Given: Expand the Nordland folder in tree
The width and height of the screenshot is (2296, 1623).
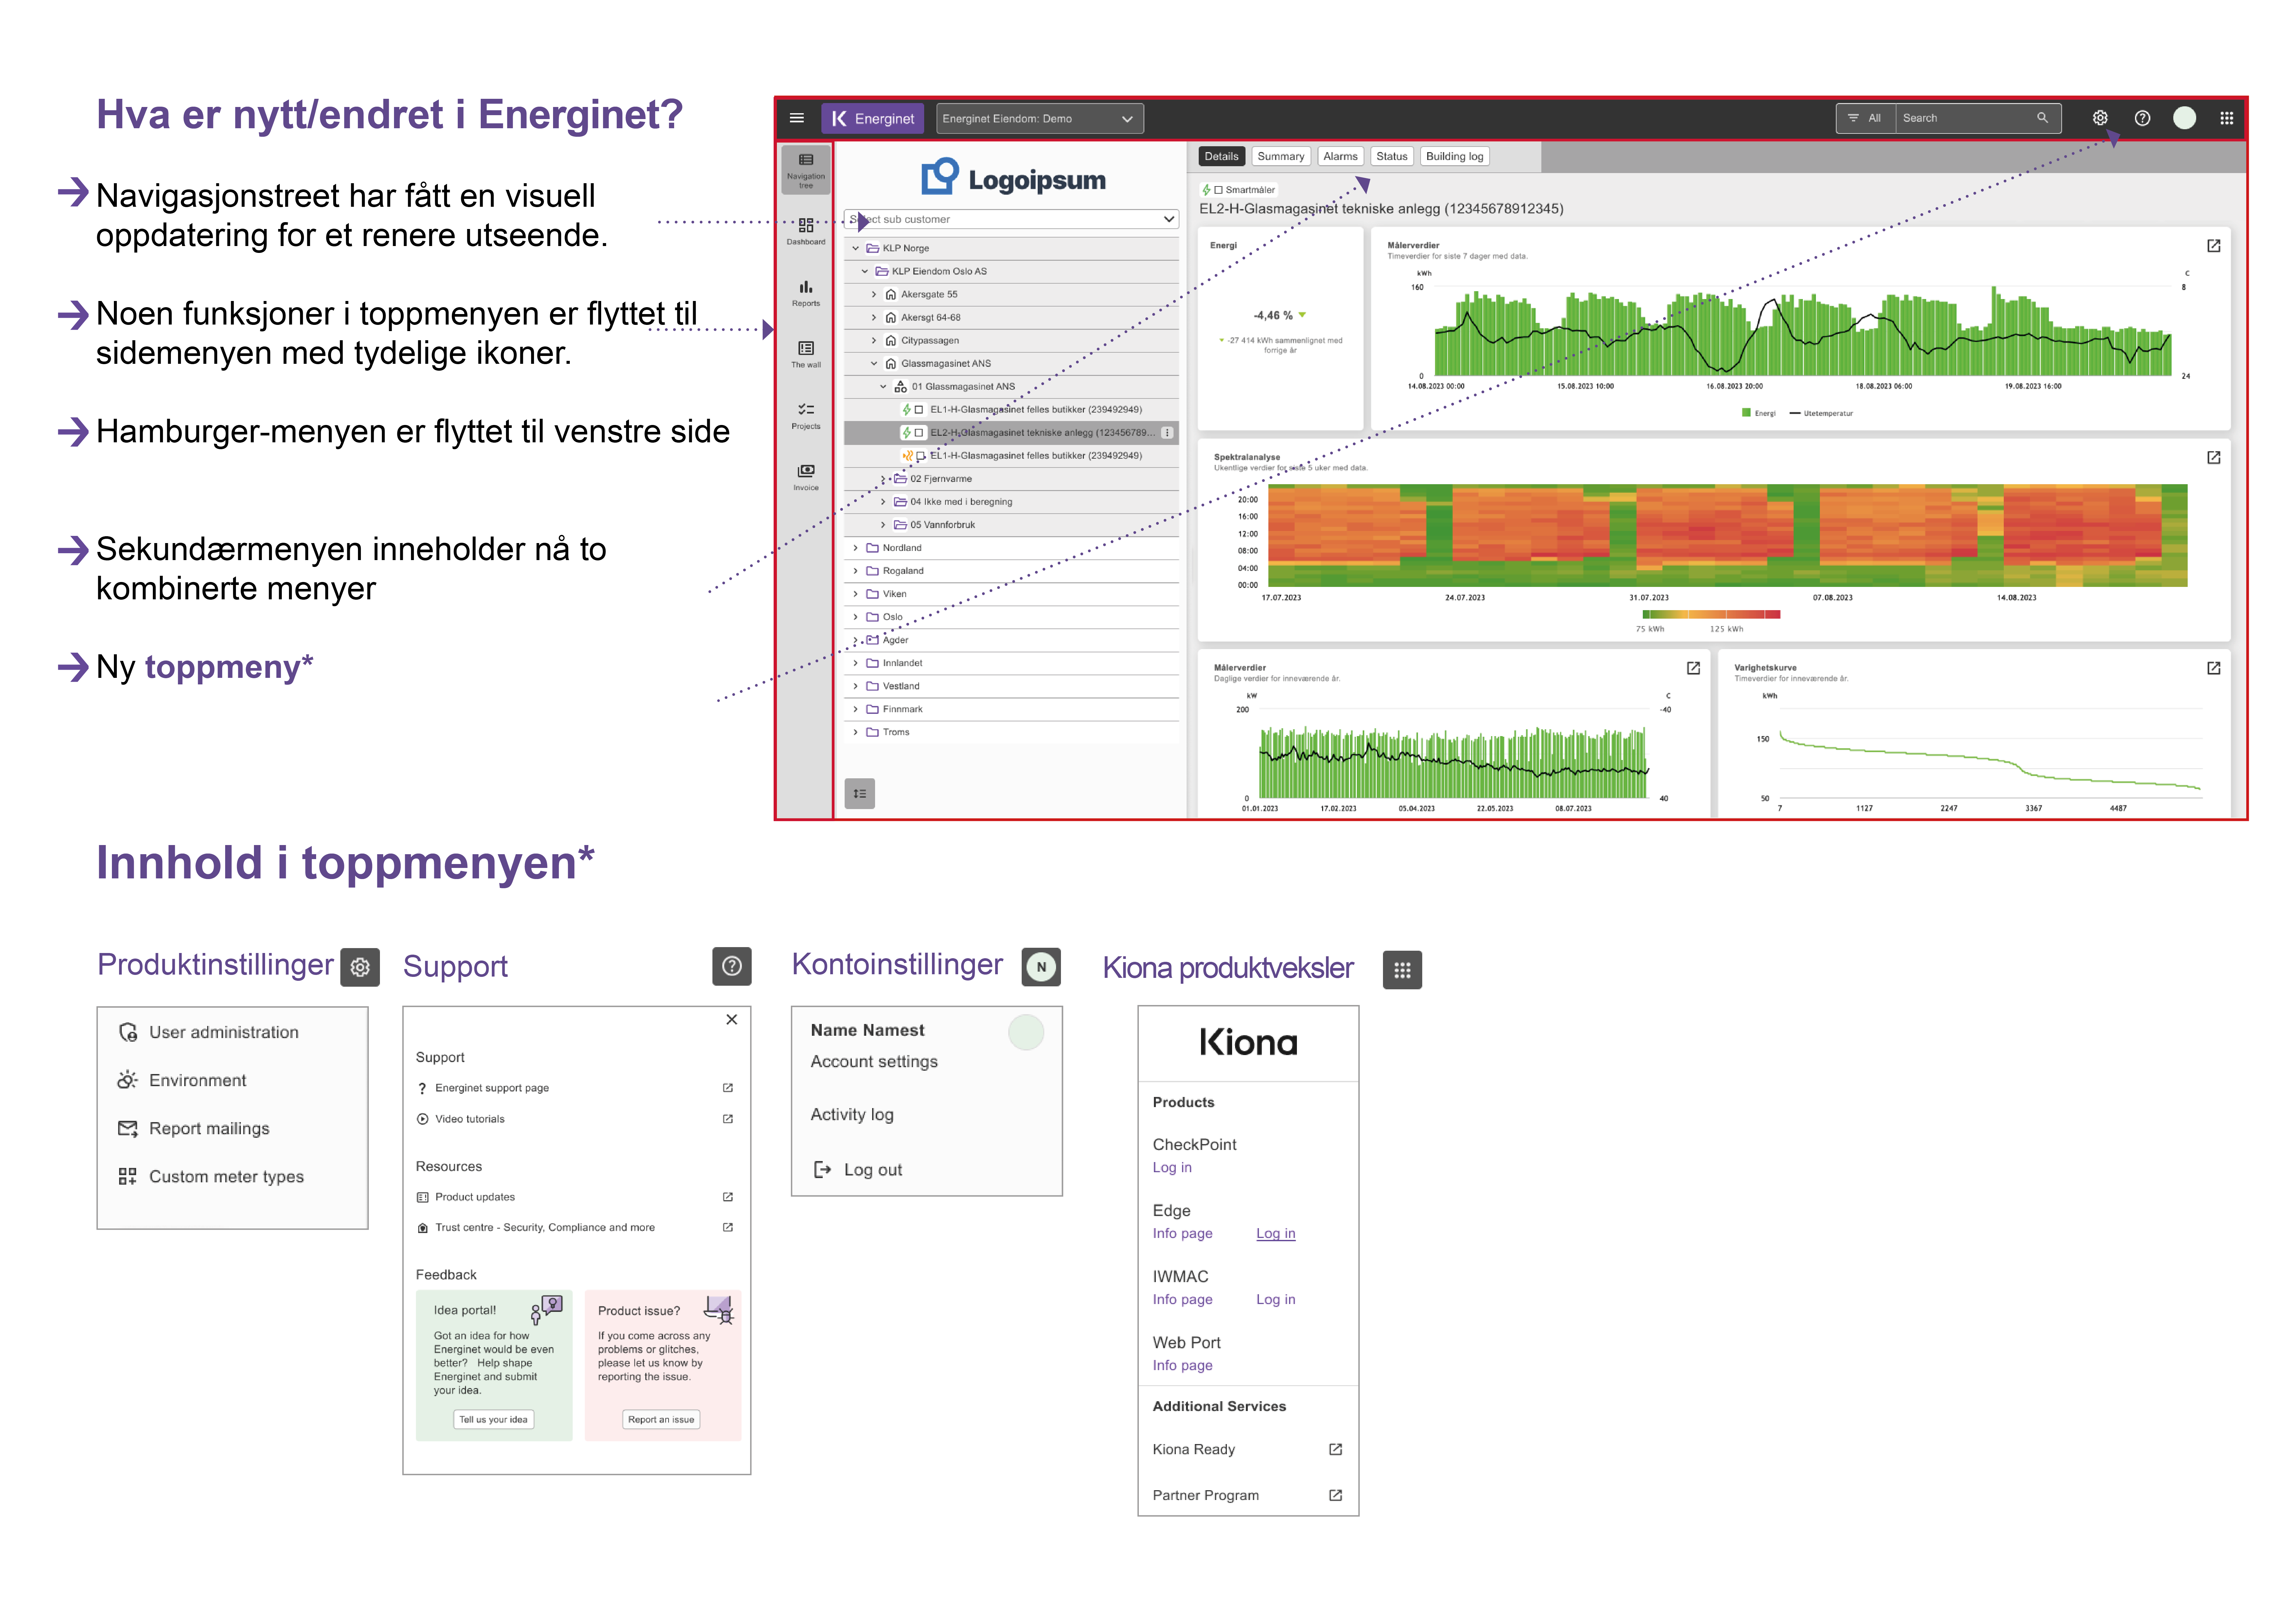Looking at the screenshot, I should tap(855, 548).
